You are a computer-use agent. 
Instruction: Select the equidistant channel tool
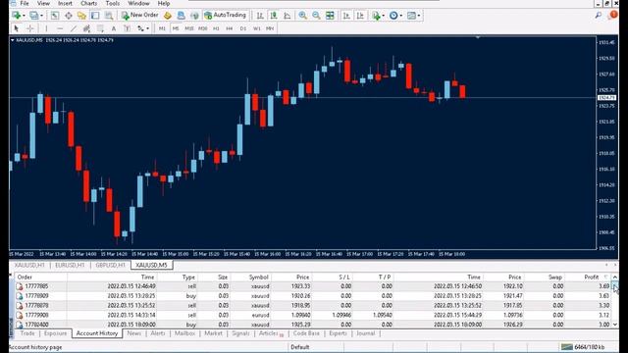[86, 28]
